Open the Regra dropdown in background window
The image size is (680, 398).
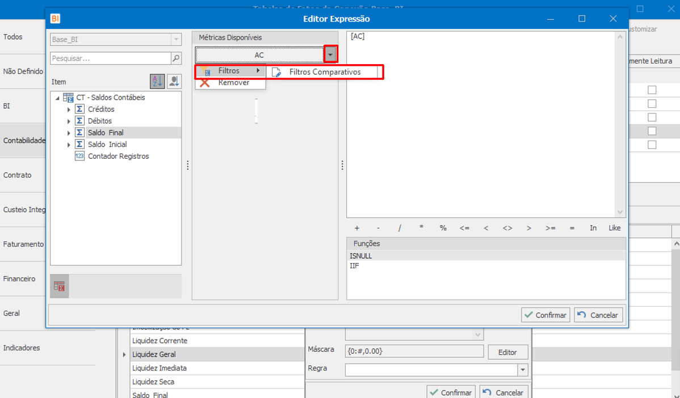tap(523, 370)
